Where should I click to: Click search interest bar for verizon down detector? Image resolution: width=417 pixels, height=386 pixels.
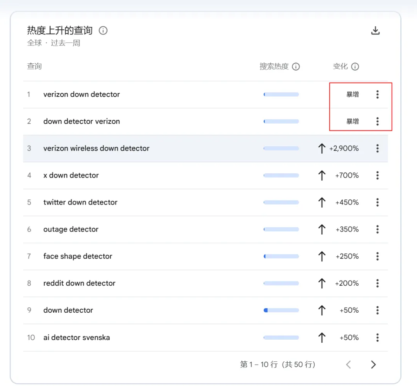[281, 94]
